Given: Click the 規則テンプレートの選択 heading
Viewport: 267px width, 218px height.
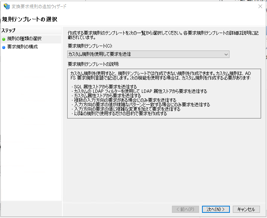Looking at the screenshot, I should click(x=30, y=19).
